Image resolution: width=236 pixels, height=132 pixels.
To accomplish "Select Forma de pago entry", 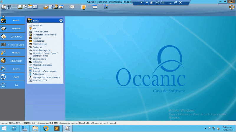I will [40, 44].
